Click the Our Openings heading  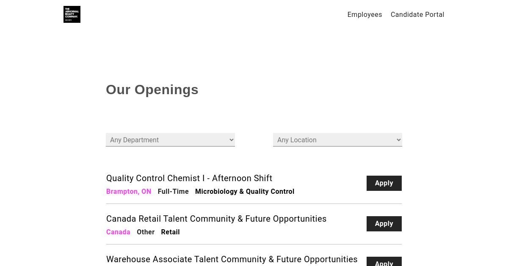(152, 90)
